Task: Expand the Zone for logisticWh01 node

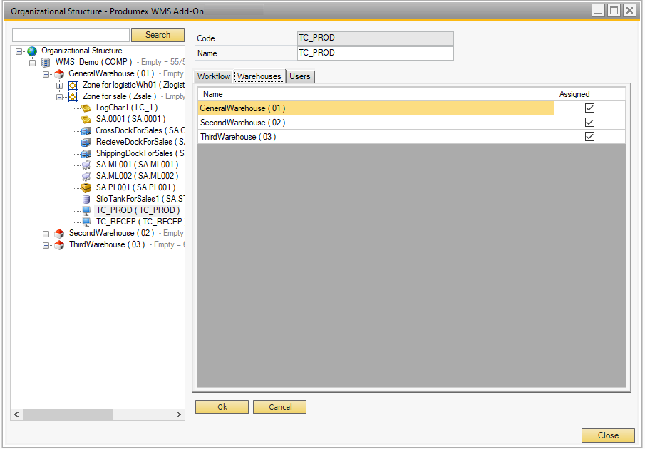Action: [x=60, y=85]
